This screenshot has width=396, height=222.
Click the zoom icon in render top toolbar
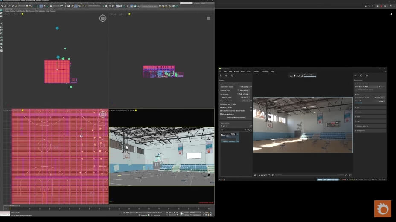[291, 76]
